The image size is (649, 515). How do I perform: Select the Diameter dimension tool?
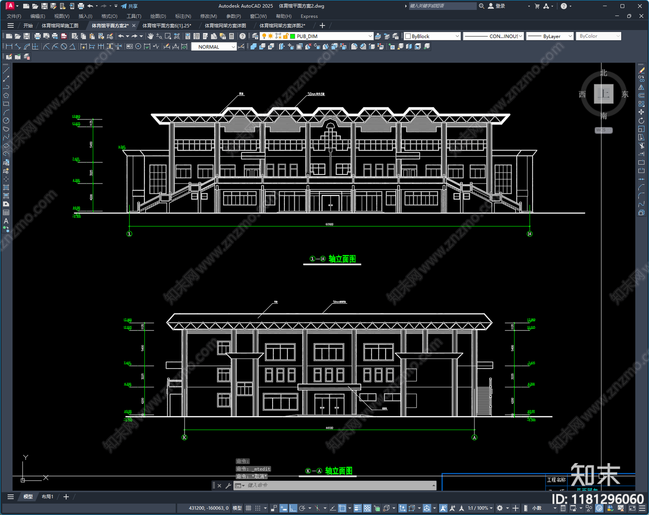pyautogui.click(x=64, y=47)
